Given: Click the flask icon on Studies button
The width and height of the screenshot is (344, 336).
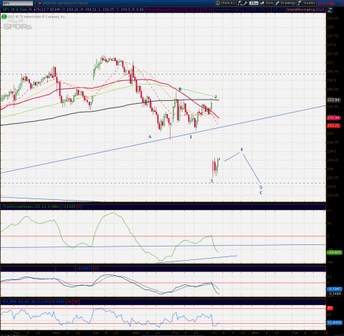Looking at the screenshot, I should 300,3.
